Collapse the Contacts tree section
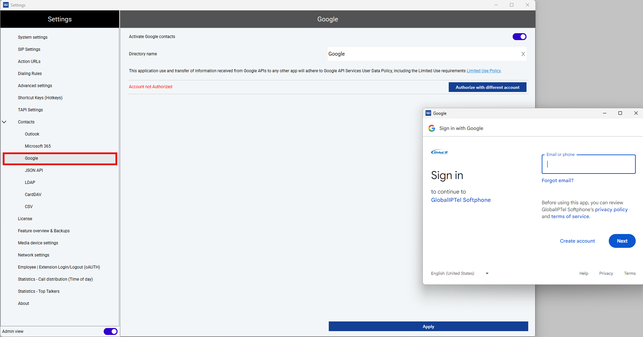The image size is (643, 337). (x=4, y=122)
